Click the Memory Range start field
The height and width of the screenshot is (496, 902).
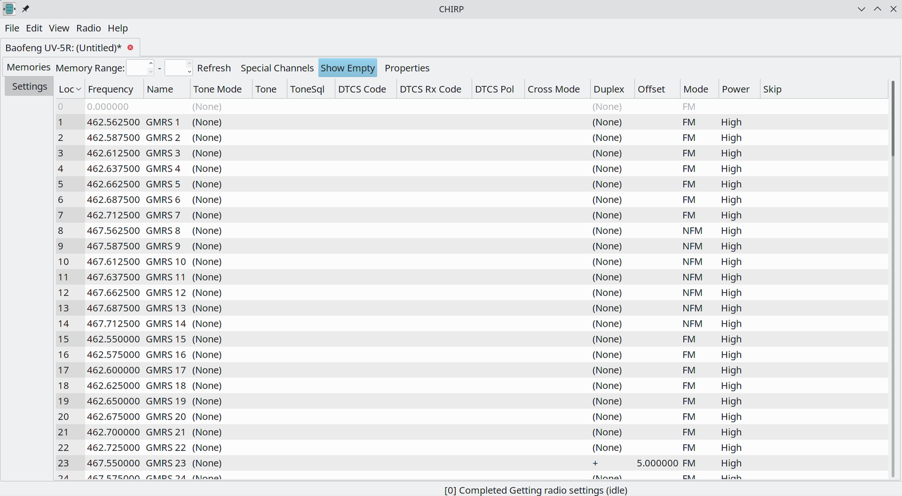coord(137,68)
